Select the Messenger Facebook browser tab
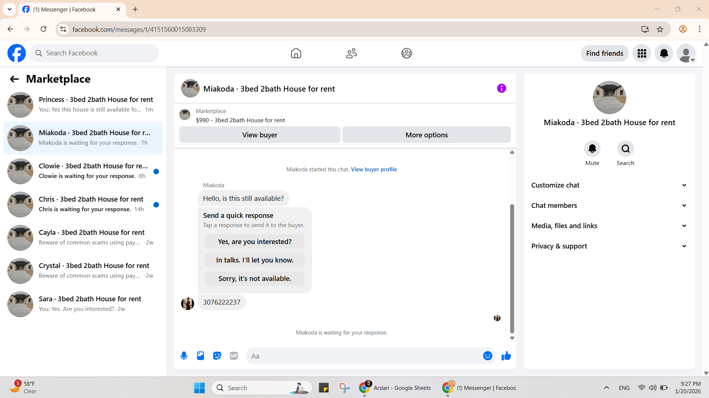Screen dimensions: 709x398 coord(72,10)
